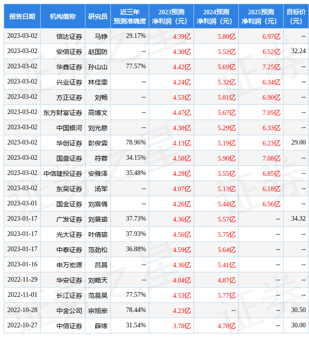Select the 机构简称 column header
The width and height of the screenshot is (309, 337).
coord(63,16)
